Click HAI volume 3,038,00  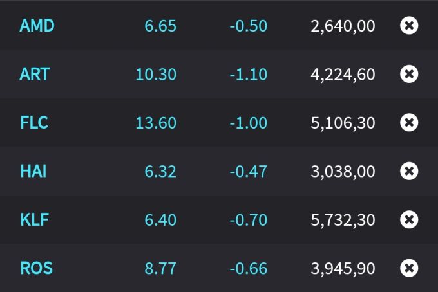point(343,172)
